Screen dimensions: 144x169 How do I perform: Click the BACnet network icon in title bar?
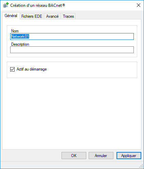tap(6, 5)
